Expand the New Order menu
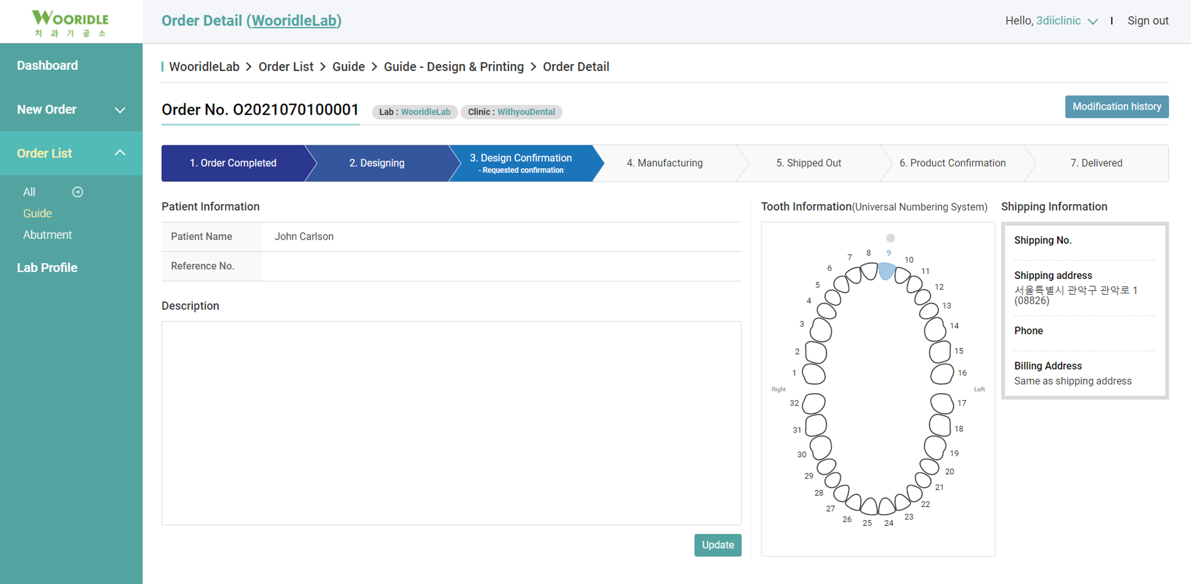1191x584 pixels. click(x=120, y=110)
